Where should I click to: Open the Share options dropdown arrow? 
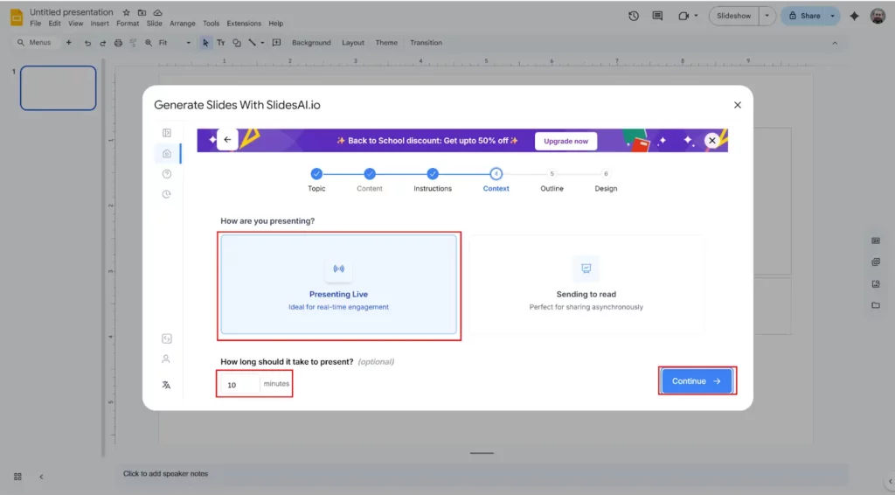coord(833,16)
